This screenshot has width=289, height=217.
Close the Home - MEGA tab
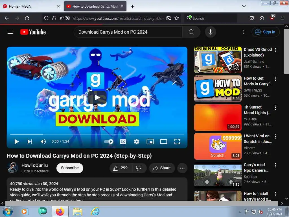[58, 6]
